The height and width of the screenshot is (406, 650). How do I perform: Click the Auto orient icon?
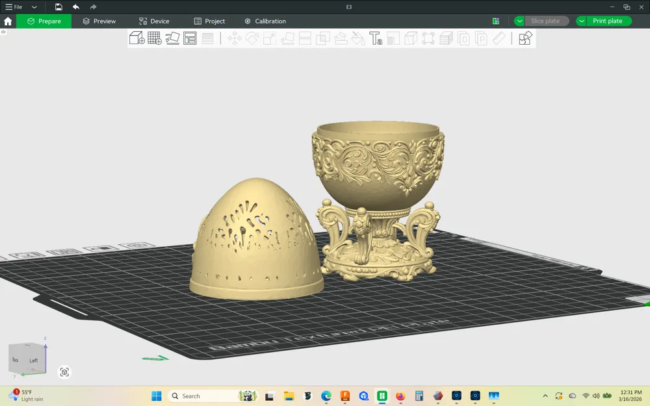(172, 38)
